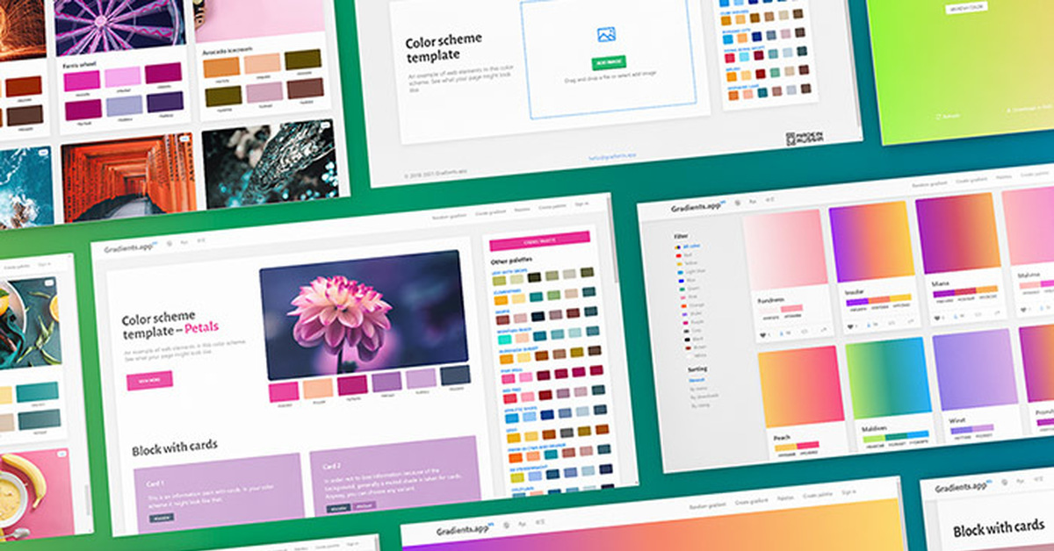Click the heart icon on the Fondness gradient card

[763, 335]
